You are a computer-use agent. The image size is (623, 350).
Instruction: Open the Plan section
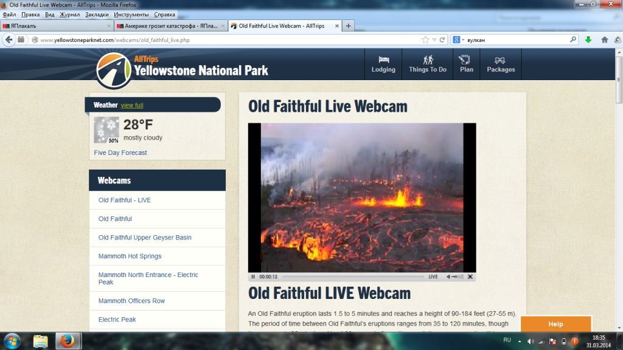click(x=467, y=64)
